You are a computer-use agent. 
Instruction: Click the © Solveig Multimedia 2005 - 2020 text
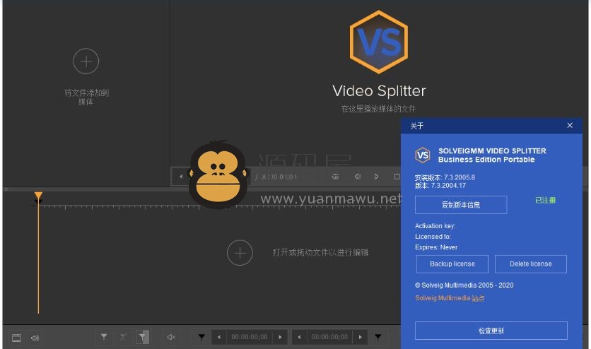pyautogui.click(x=464, y=285)
